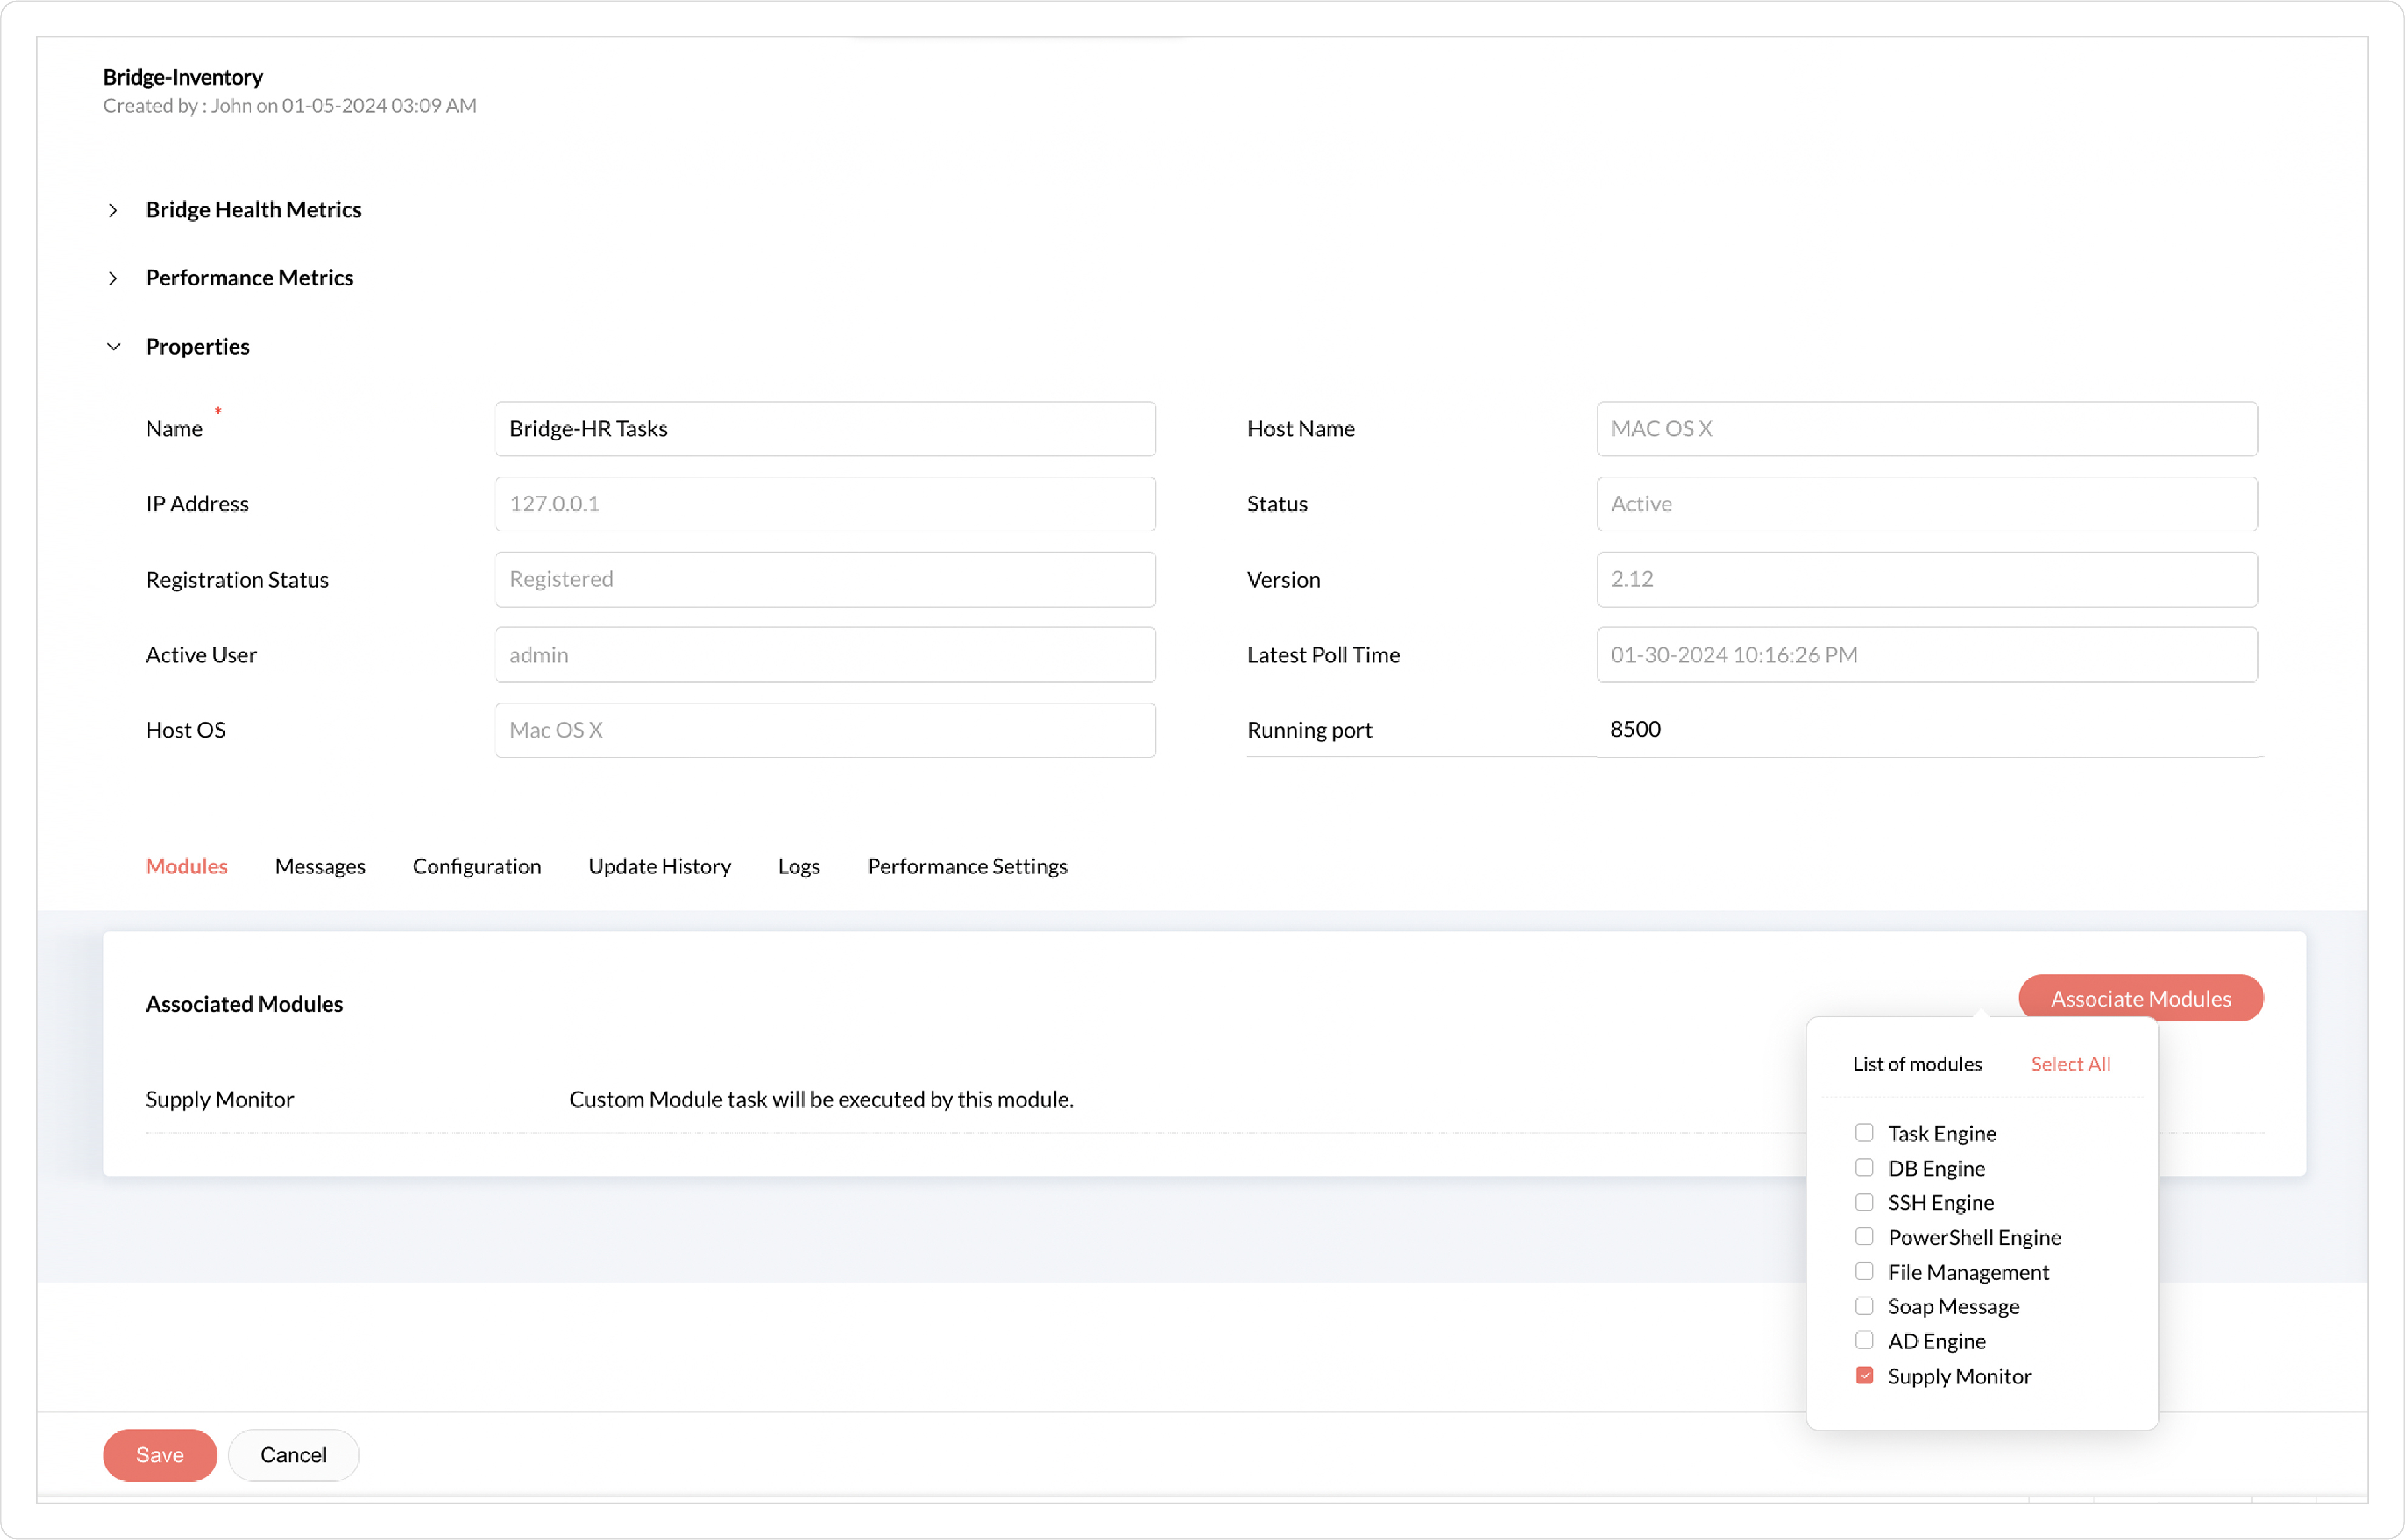Open the Configuration tab
Image resolution: width=2405 pixels, height=1540 pixels.
(477, 866)
